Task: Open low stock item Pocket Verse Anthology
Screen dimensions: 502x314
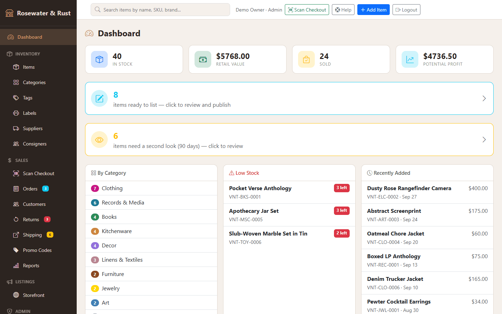Action: click(289, 192)
